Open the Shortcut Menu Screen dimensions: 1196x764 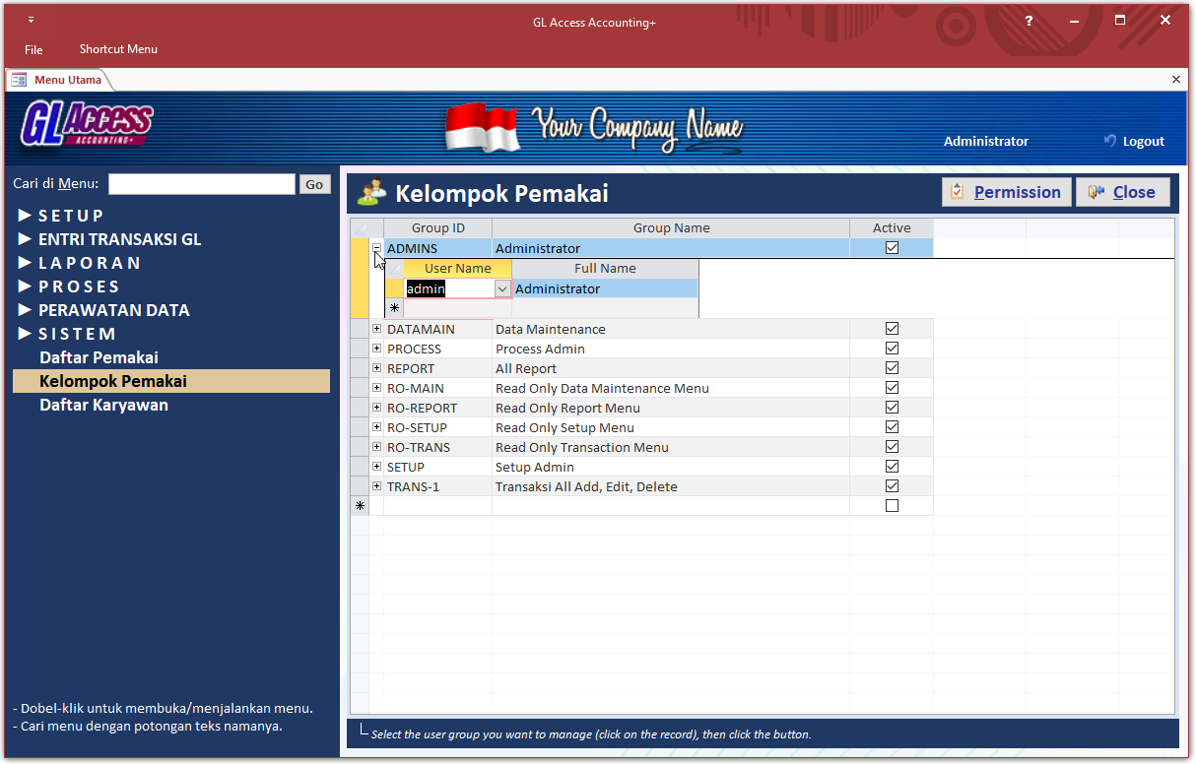coord(118,49)
